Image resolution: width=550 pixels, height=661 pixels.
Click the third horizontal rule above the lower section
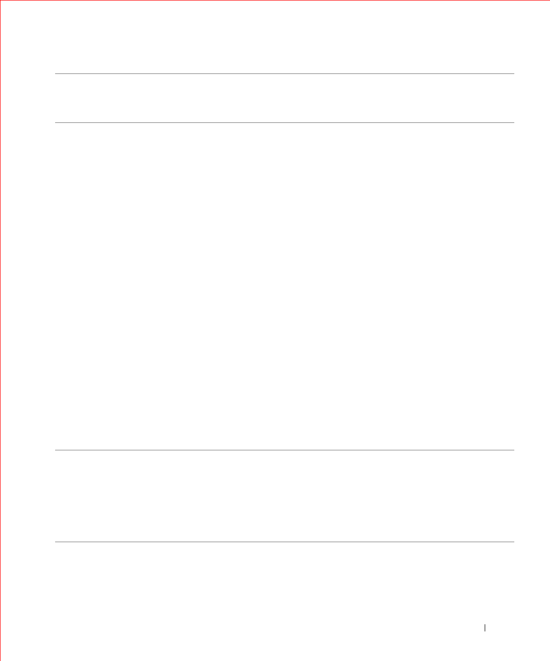coord(284,450)
